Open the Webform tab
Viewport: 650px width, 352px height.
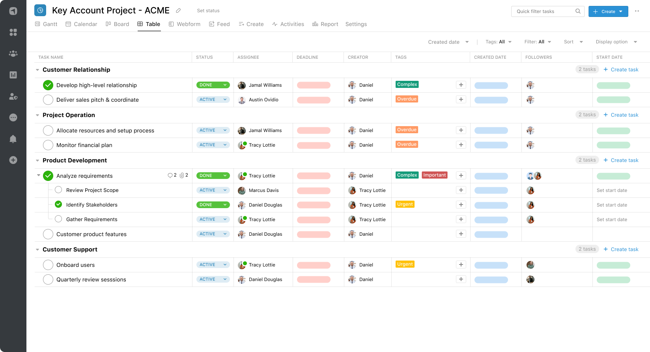coord(184,24)
